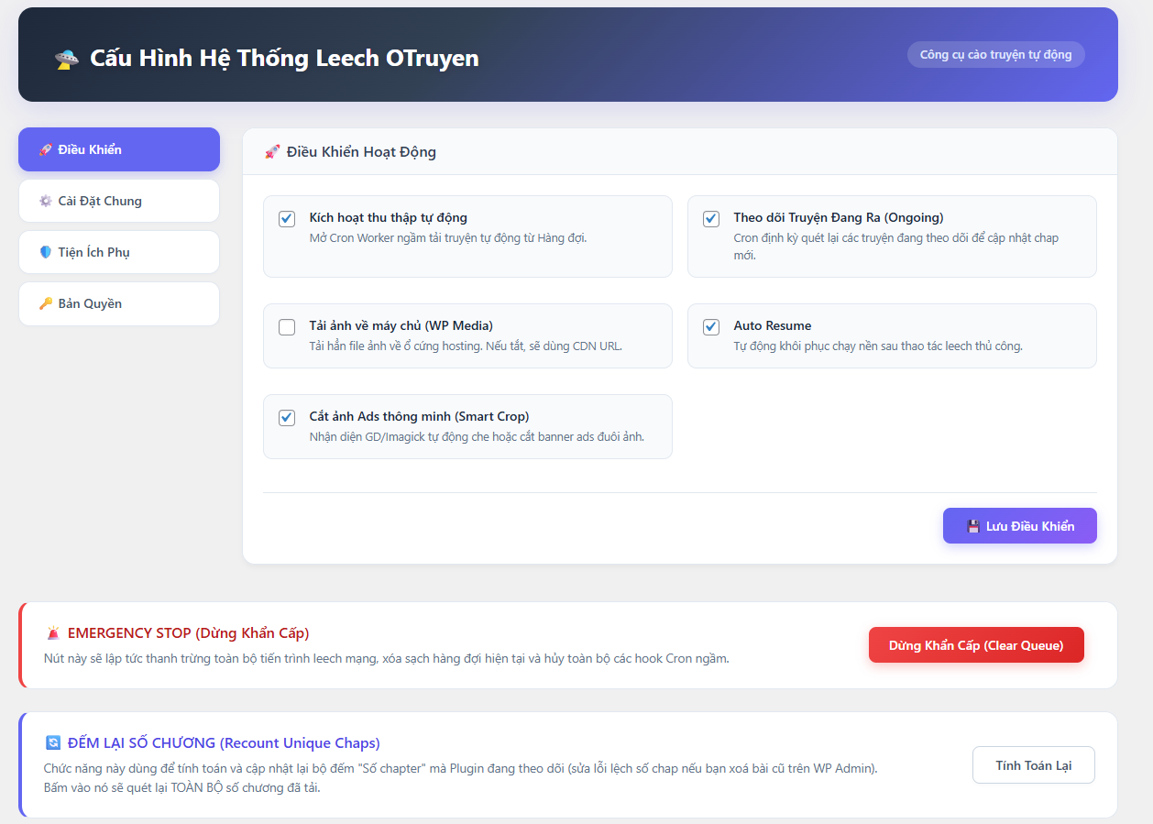This screenshot has width=1153, height=824.
Task: Click the key icon beside Bản Quyền
Action: click(45, 304)
